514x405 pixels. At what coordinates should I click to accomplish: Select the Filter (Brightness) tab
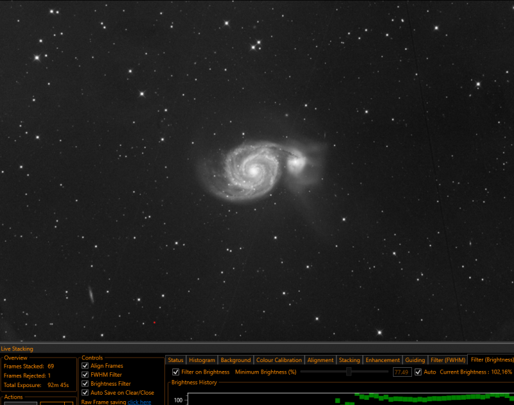click(x=492, y=359)
